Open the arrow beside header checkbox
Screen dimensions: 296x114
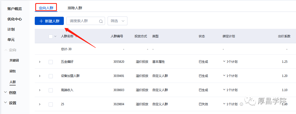55,37
